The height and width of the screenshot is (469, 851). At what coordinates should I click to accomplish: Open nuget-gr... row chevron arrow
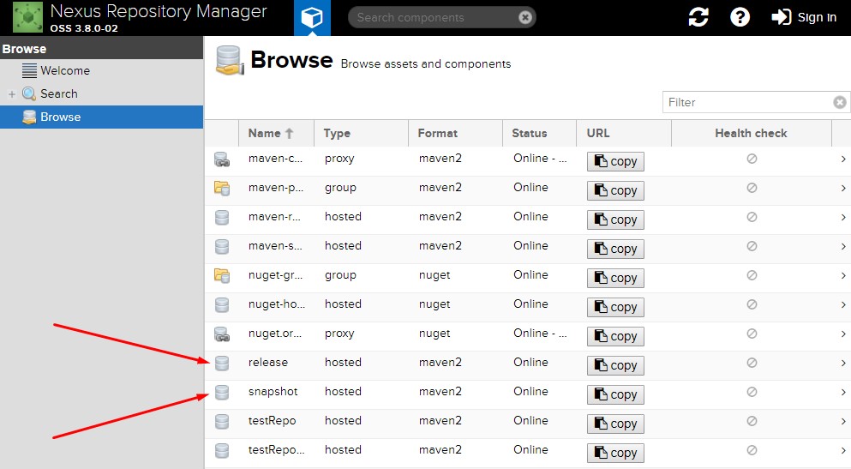843,276
